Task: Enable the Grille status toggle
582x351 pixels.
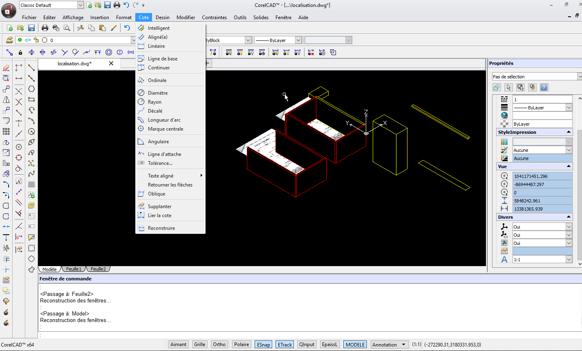Action: pos(199,344)
